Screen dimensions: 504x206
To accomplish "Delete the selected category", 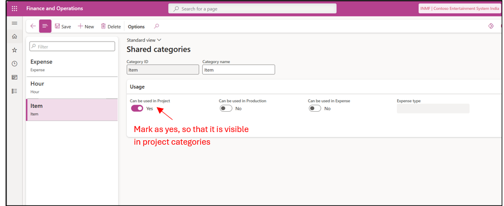I will pos(111,27).
